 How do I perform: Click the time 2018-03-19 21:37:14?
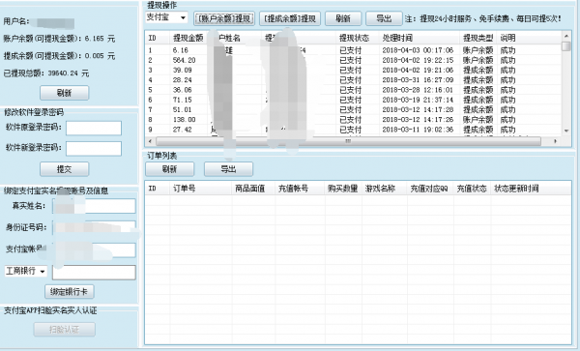pyautogui.click(x=418, y=100)
